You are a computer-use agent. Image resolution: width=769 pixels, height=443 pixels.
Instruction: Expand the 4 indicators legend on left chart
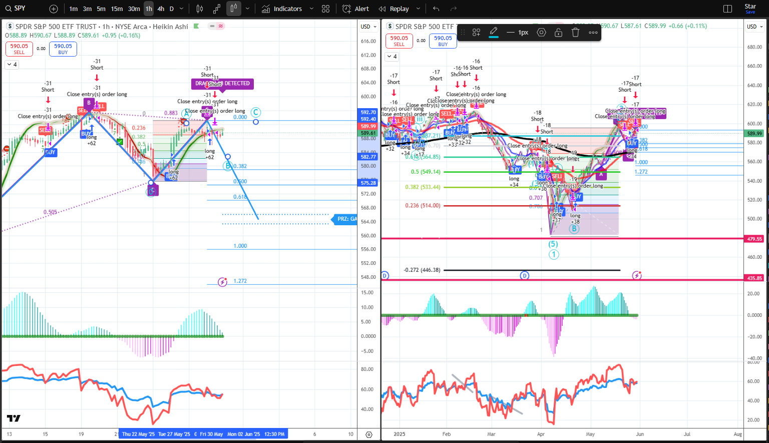pos(12,65)
